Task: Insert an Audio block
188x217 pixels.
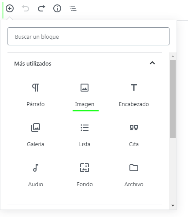Action: 36,175
